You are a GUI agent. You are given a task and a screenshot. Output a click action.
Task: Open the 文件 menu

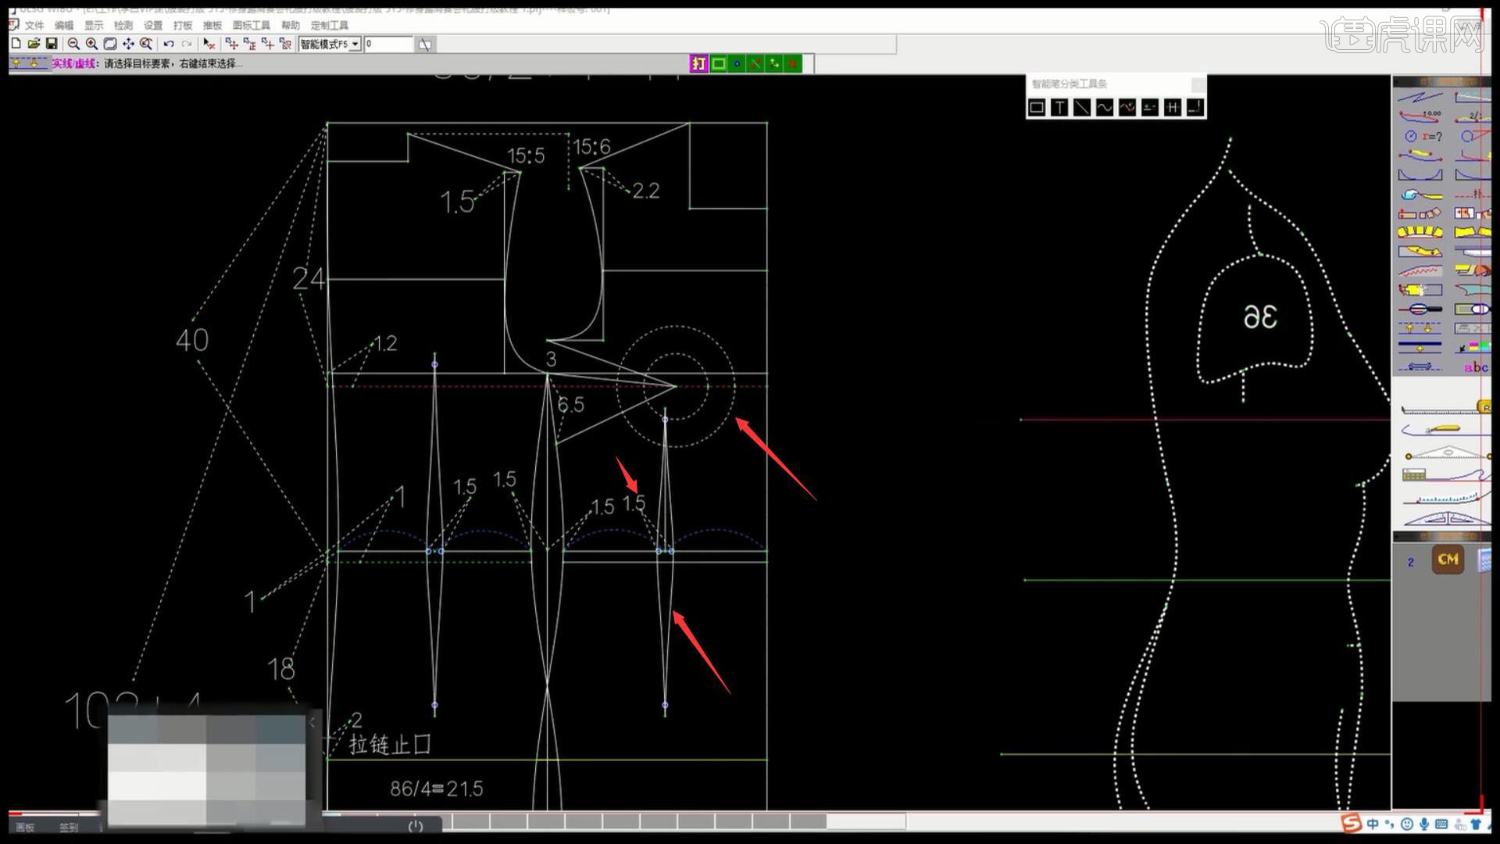coord(34,25)
